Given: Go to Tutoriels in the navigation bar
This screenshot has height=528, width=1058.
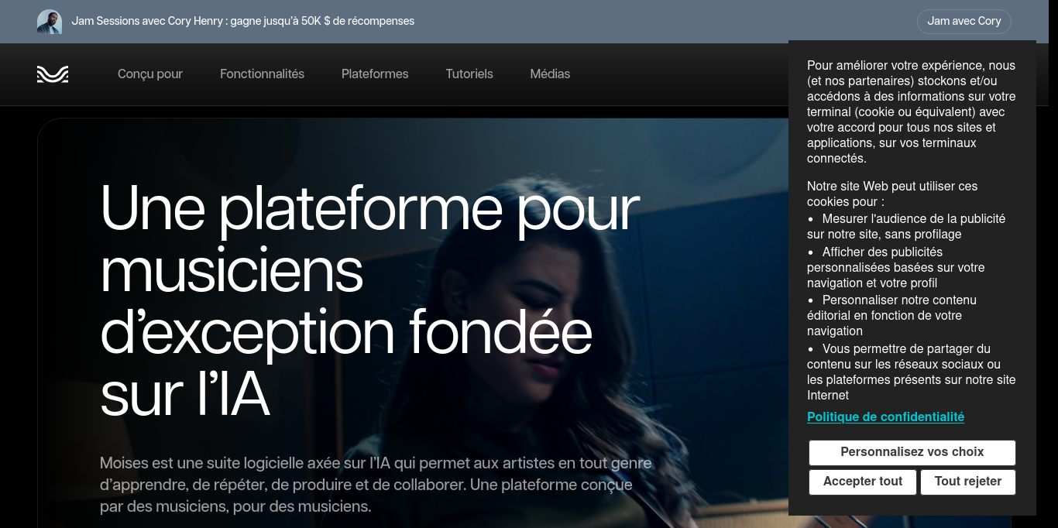Looking at the screenshot, I should pos(469,74).
